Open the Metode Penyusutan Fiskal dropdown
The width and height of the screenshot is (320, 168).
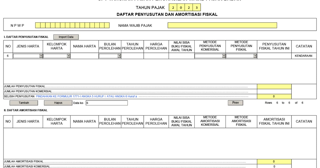click(x=255, y=56)
